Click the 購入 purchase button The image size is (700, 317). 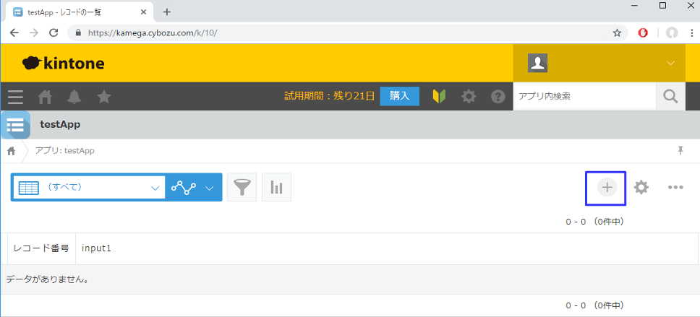click(x=400, y=96)
